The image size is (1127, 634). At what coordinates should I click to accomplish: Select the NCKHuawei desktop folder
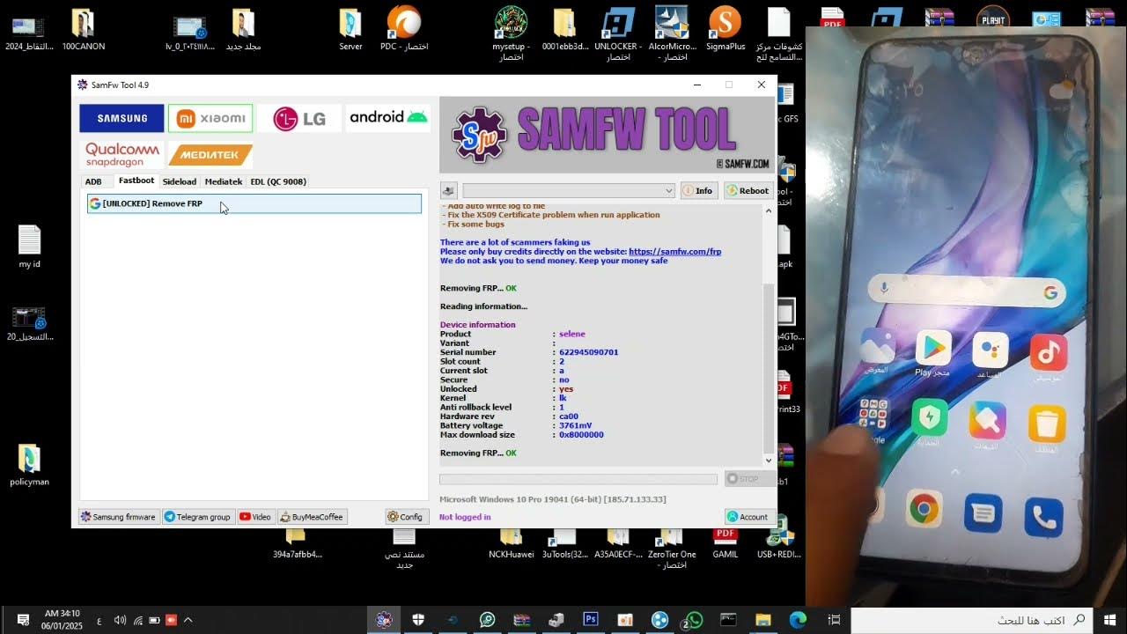point(512,542)
